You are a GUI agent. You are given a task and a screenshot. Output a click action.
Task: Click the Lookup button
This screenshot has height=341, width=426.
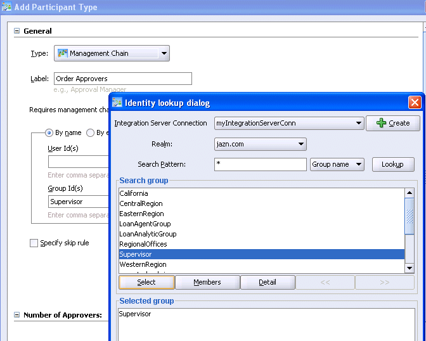tap(393, 164)
